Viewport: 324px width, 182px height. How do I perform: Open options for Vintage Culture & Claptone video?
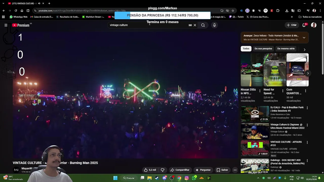pos(307,125)
